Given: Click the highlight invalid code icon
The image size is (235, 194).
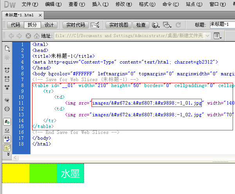Looking at the screenshot, I should (7, 131).
